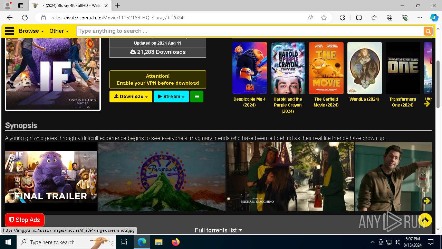Open Task View on the taskbar
The height and width of the screenshot is (249, 442).
[124, 242]
